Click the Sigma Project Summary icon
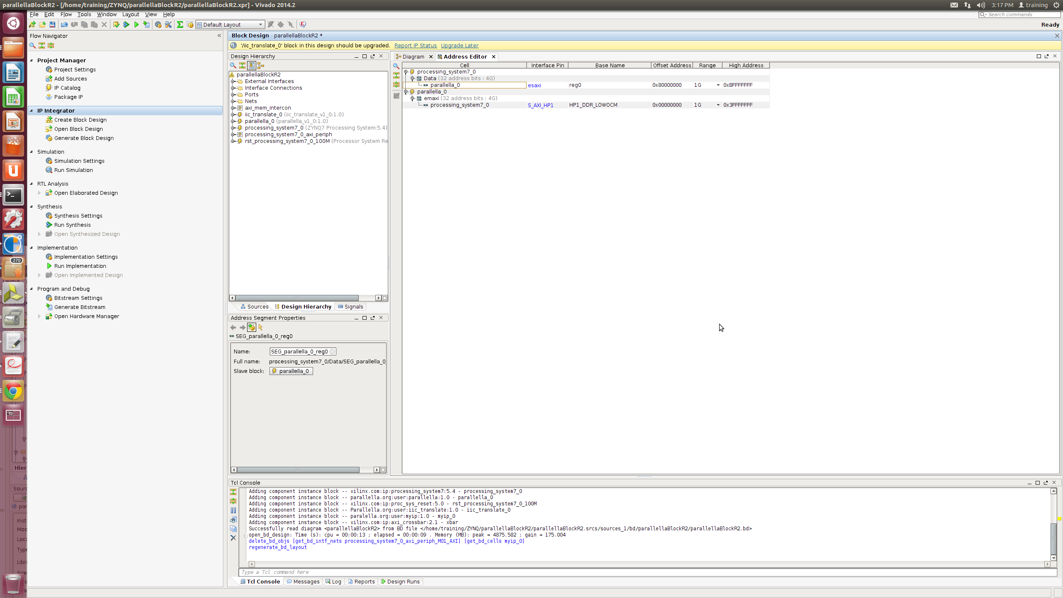Screen dimensions: 1063x598 180,25
